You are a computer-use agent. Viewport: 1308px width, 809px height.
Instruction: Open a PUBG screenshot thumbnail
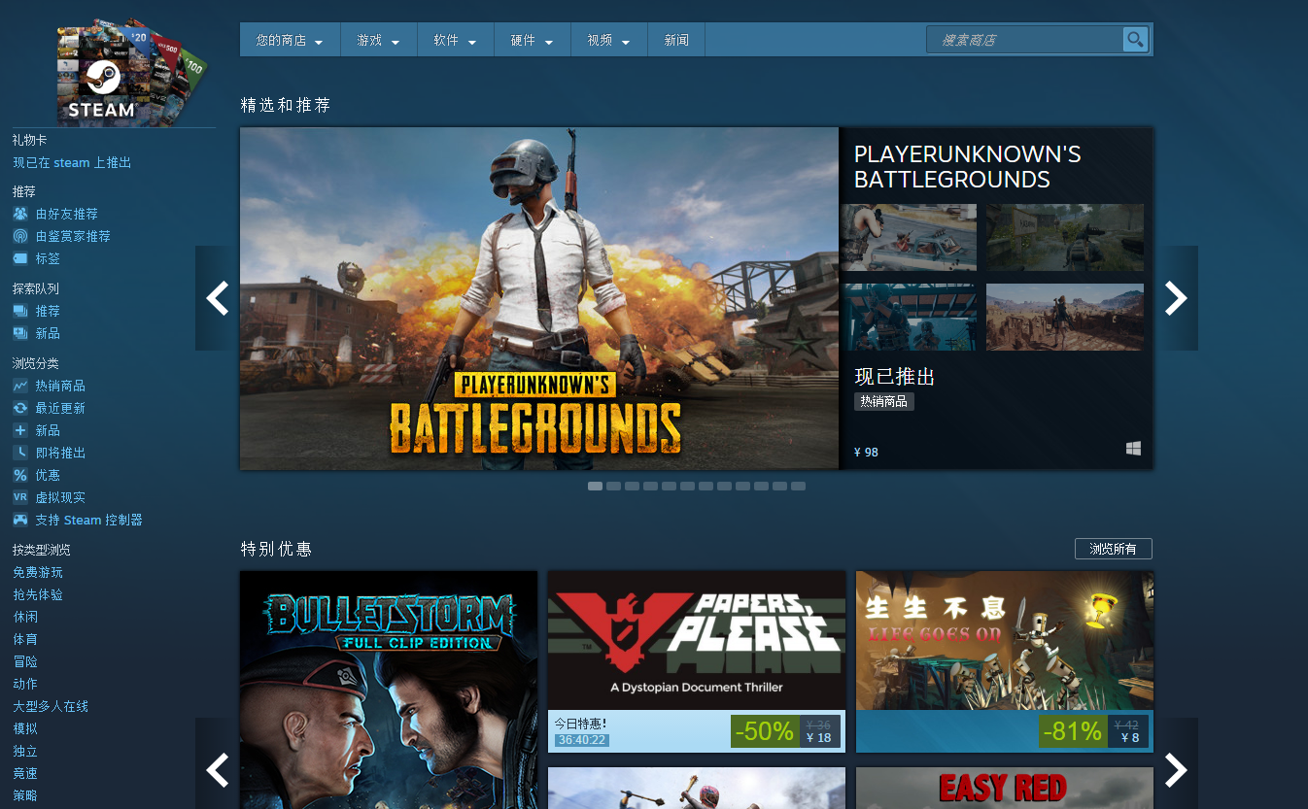[911, 237]
